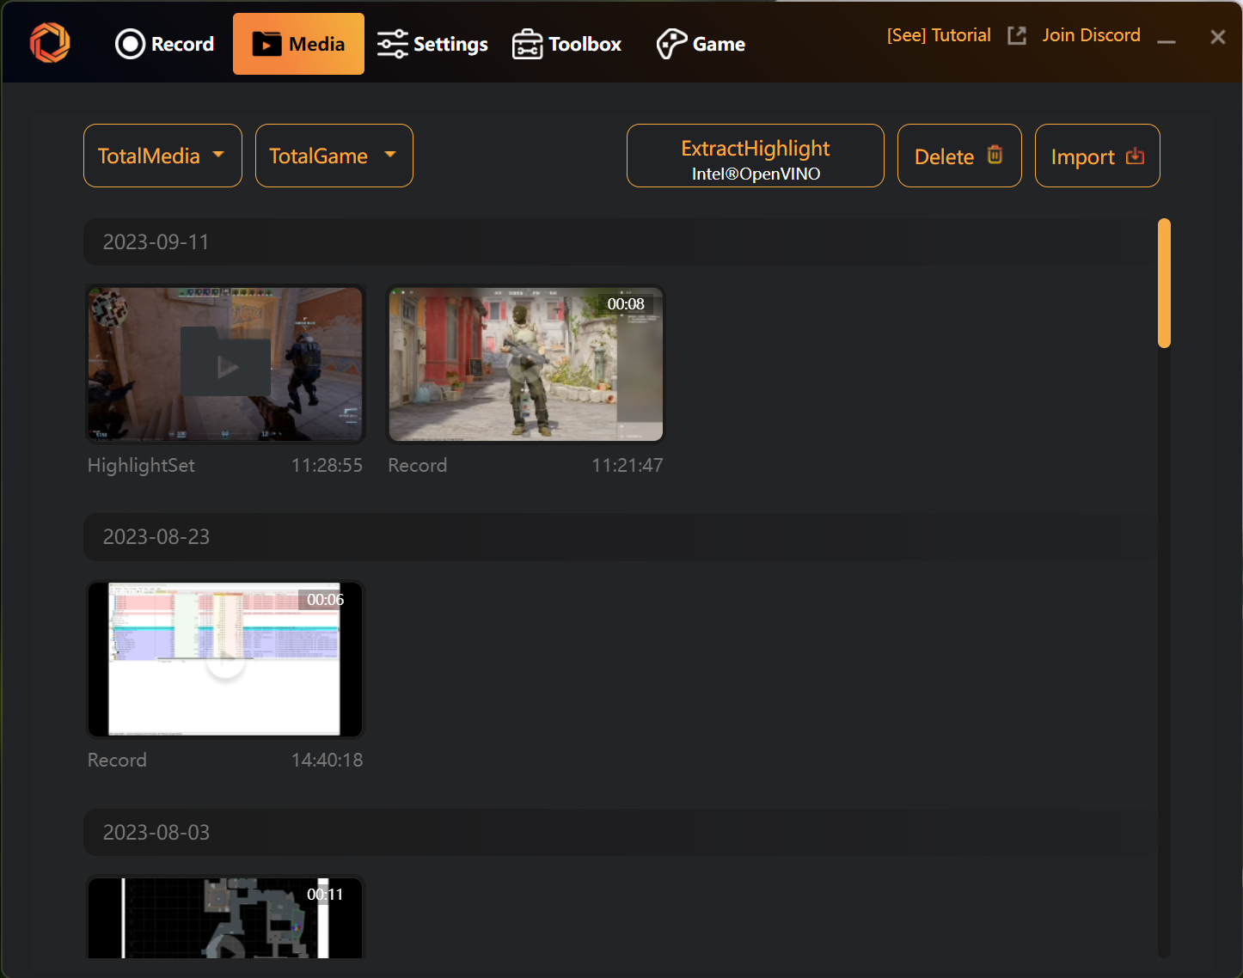Go to the Game tab
Image resolution: width=1243 pixels, height=978 pixels.
point(701,44)
